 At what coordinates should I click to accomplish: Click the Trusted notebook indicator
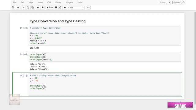tap(163, 2)
